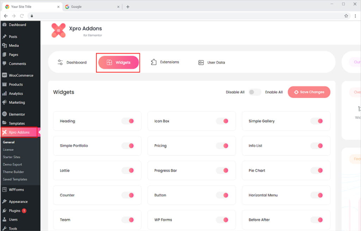This screenshot has width=361, height=231.
Task: Open Chrome's three-dot menu
Action: tap(355, 16)
